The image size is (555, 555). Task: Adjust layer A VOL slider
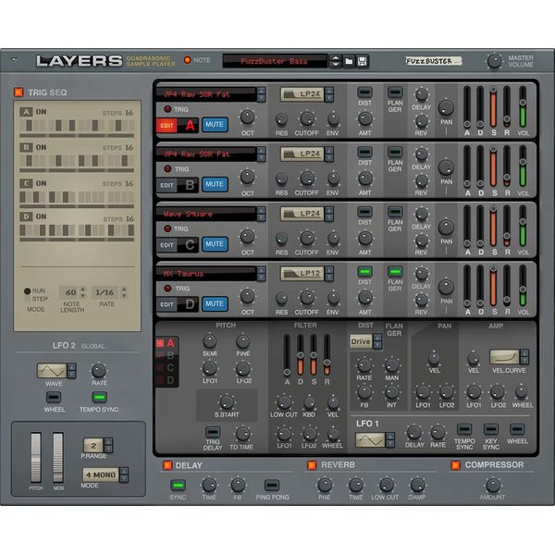[x=523, y=107]
